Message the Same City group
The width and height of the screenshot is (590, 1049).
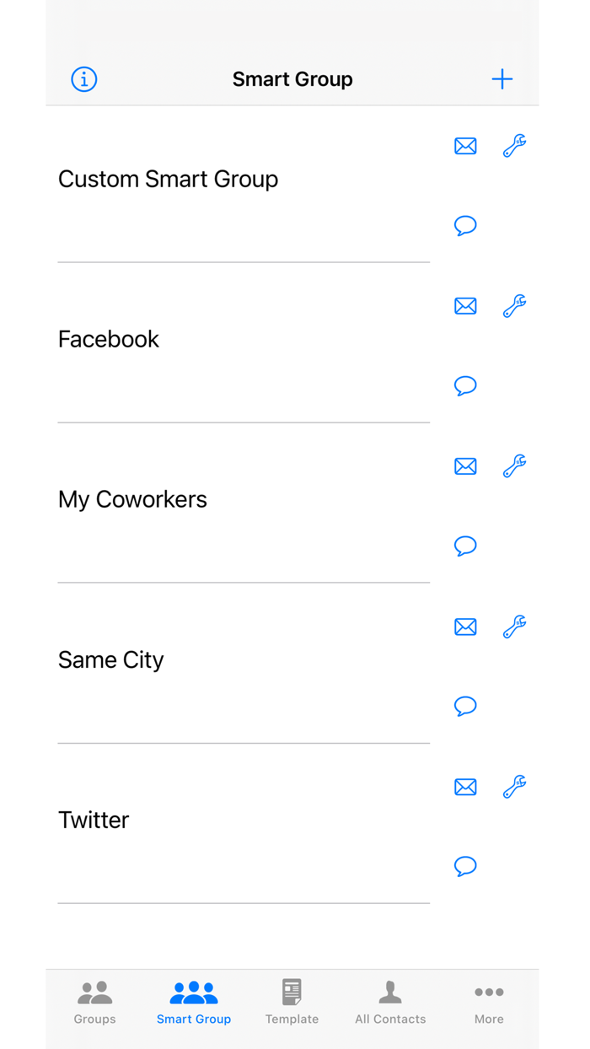(x=465, y=706)
